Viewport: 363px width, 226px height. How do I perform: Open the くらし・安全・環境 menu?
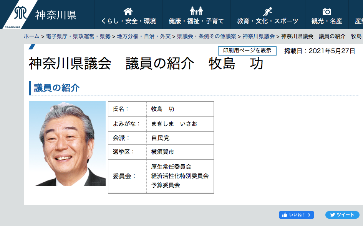(x=128, y=21)
